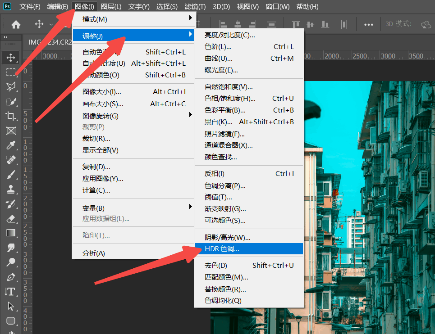Choose the Eyedropper tool
The width and height of the screenshot is (435, 334).
11,145
